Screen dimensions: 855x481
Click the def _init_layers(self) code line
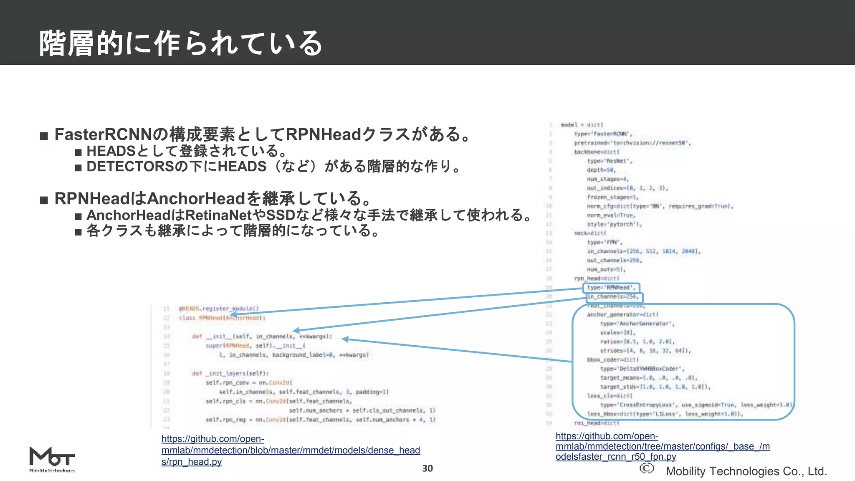tap(230, 373)
